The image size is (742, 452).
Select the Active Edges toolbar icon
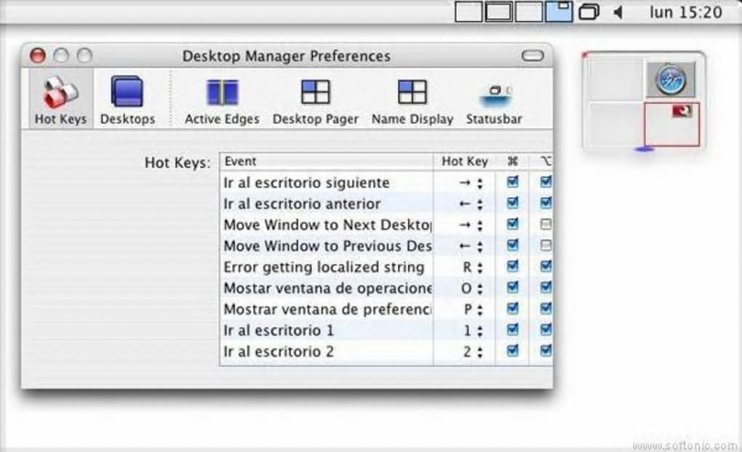pos(222,100)
